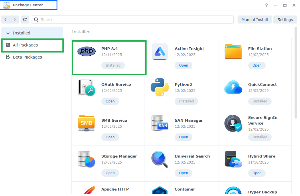Select the SAN Manager icon
300x196 pixels.
click(160, 123)
